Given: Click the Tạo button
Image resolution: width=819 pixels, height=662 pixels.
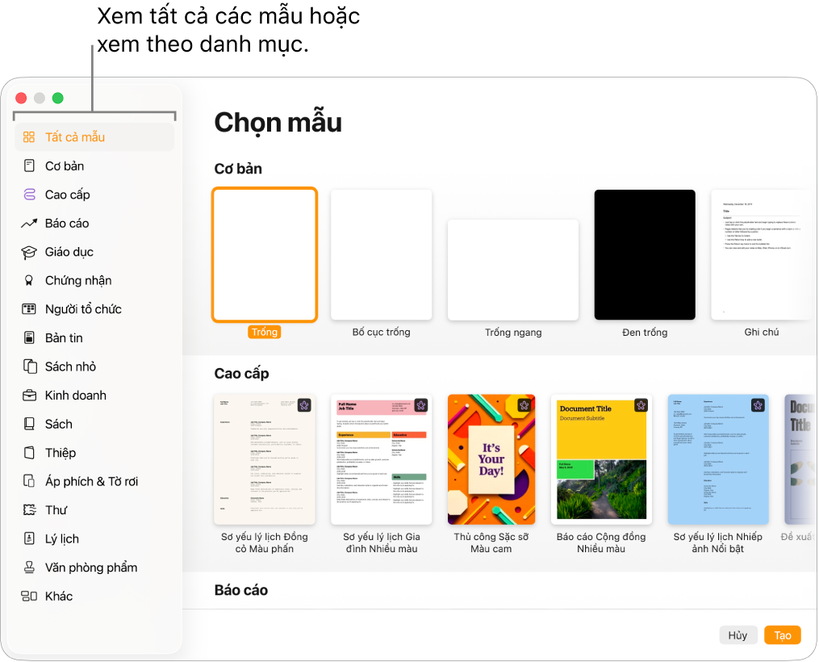Looking at the screenshot, I should pyautogui.click(x=782, y=635).
